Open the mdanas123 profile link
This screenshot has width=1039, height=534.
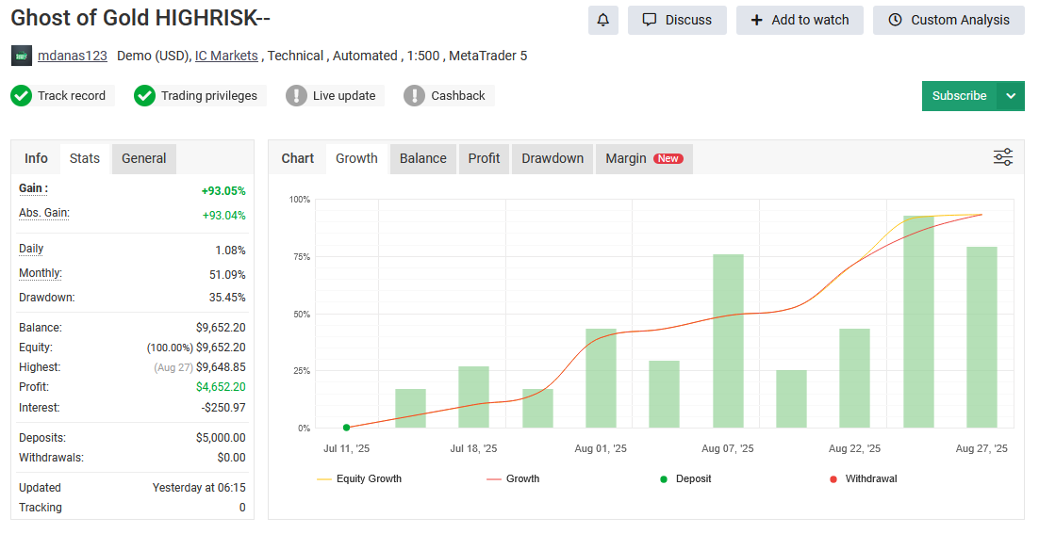click(73, 57)
